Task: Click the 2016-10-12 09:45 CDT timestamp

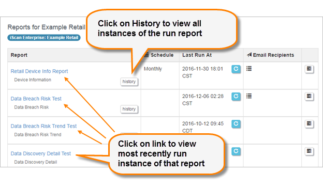Action: 203,127
